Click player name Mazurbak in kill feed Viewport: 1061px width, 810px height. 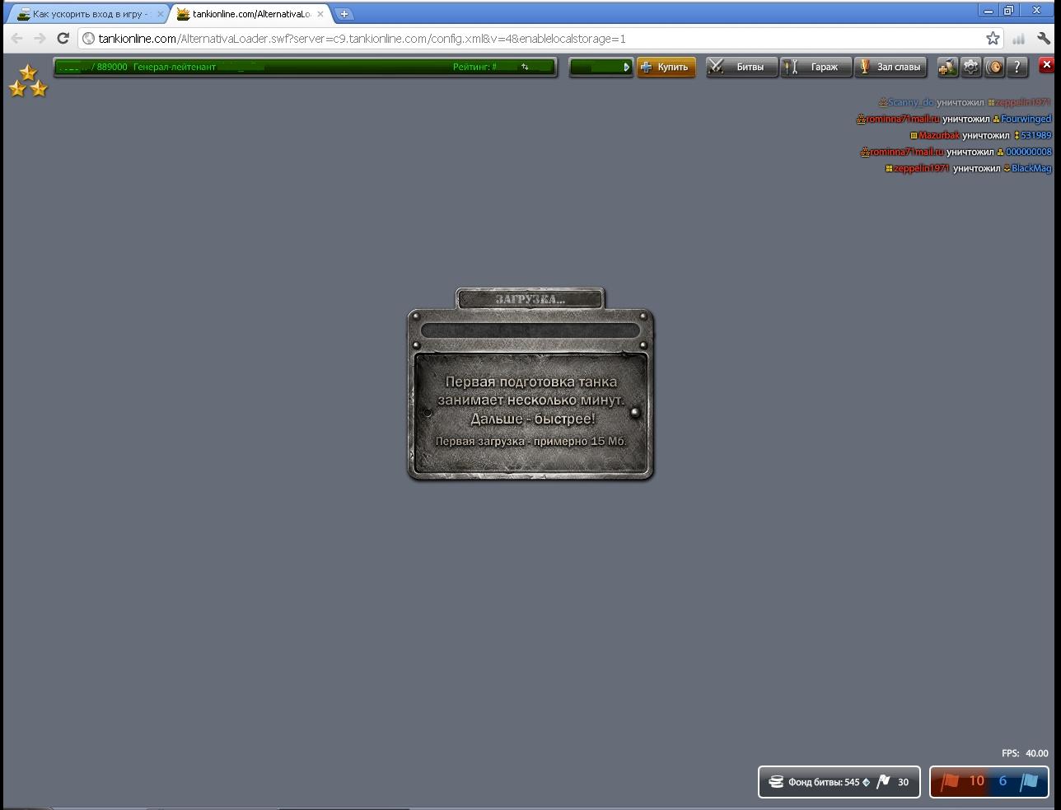(939, 135)
